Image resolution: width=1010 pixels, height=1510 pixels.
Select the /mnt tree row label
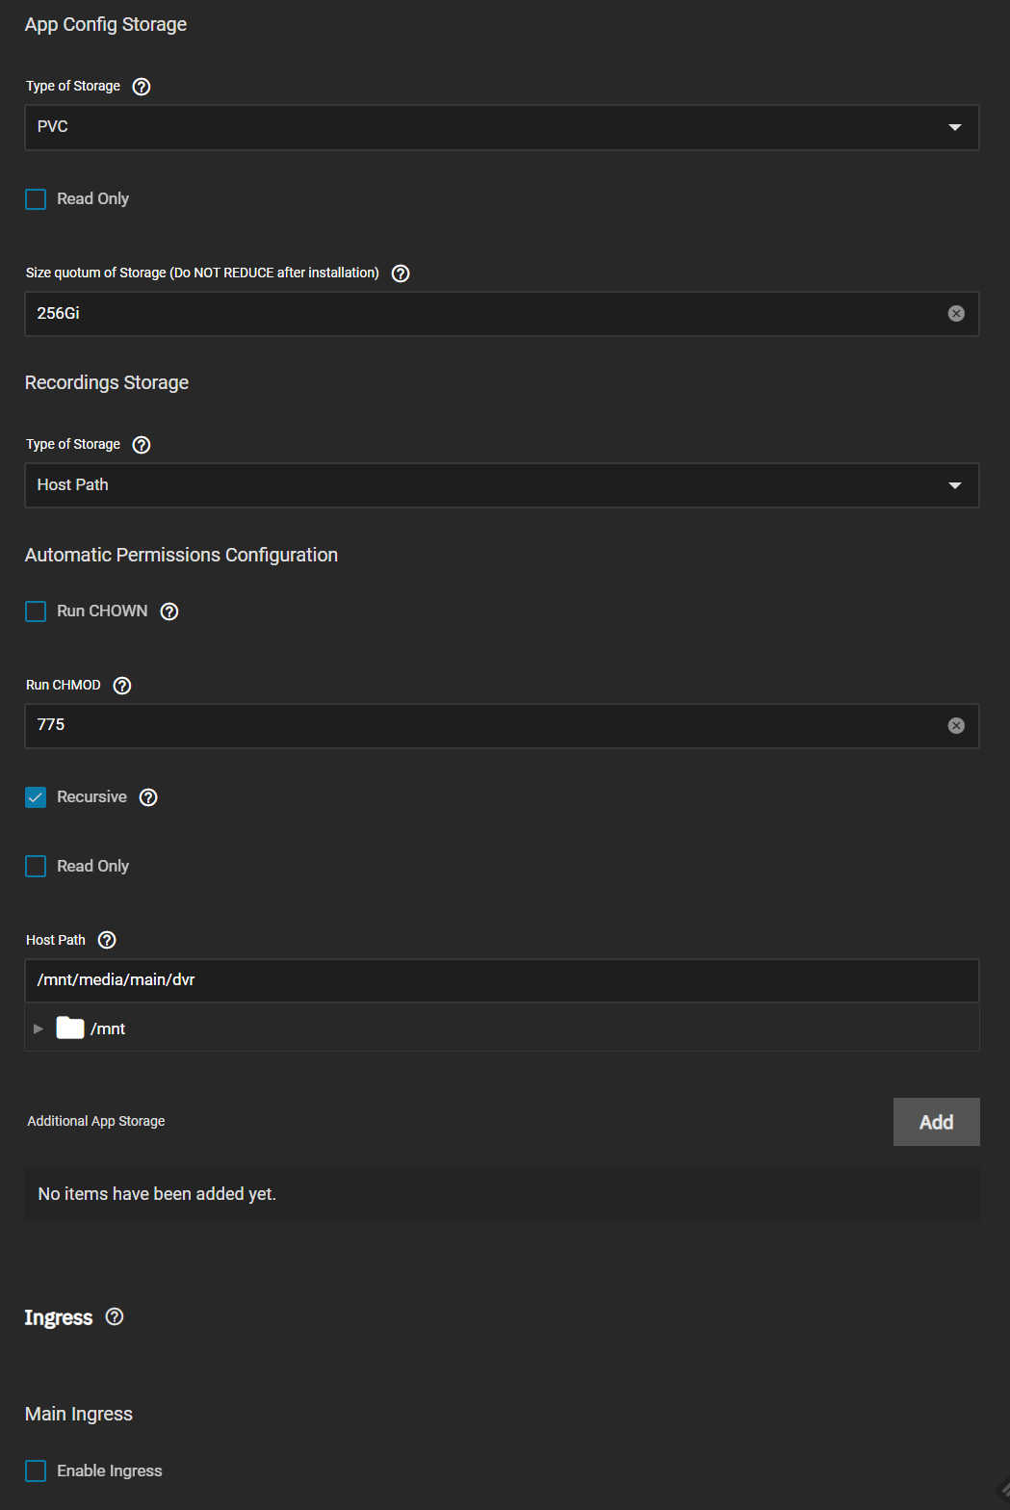pos(108,1028)
